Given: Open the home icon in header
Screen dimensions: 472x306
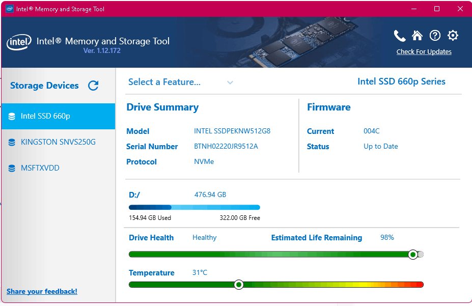Looking at the screenshot, I should coord(417,36).
